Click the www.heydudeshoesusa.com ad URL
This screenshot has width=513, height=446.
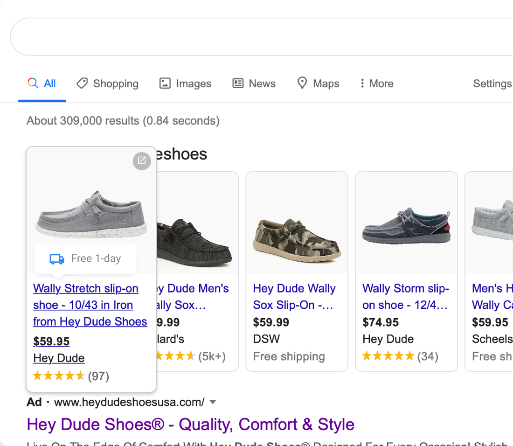pos(129,402)
